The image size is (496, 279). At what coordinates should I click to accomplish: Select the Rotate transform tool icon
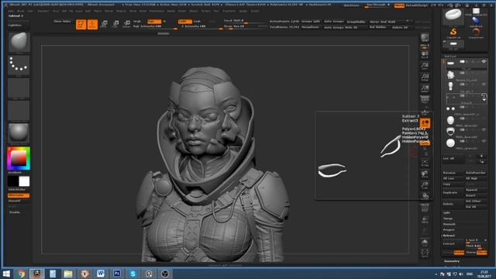click(126, 24)
